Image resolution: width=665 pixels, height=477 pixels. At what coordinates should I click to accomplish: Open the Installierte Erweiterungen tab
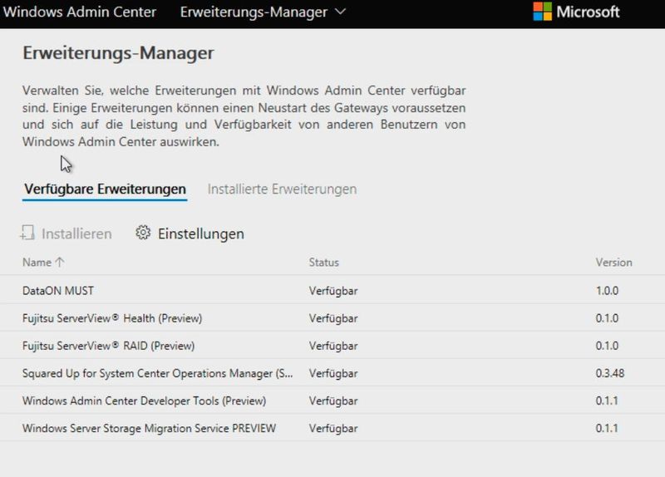282,189
